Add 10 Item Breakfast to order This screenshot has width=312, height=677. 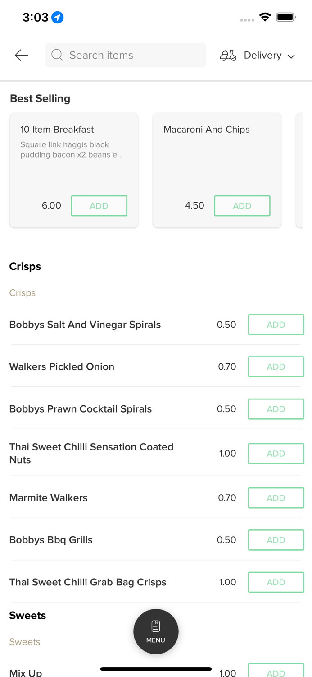(x=99, y=206)
